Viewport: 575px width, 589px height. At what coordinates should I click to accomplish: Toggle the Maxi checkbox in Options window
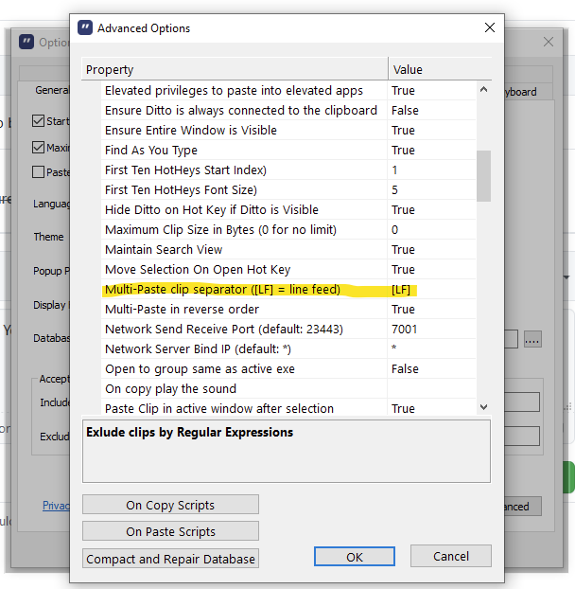[38, 148]
